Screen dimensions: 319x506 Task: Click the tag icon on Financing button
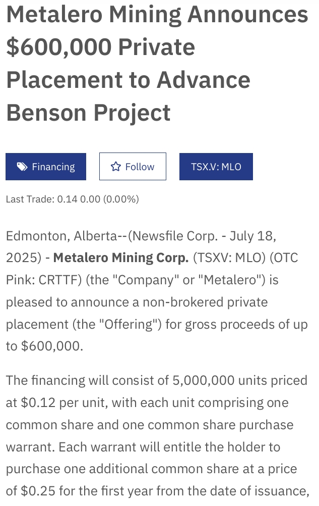(x=22, y=167)
